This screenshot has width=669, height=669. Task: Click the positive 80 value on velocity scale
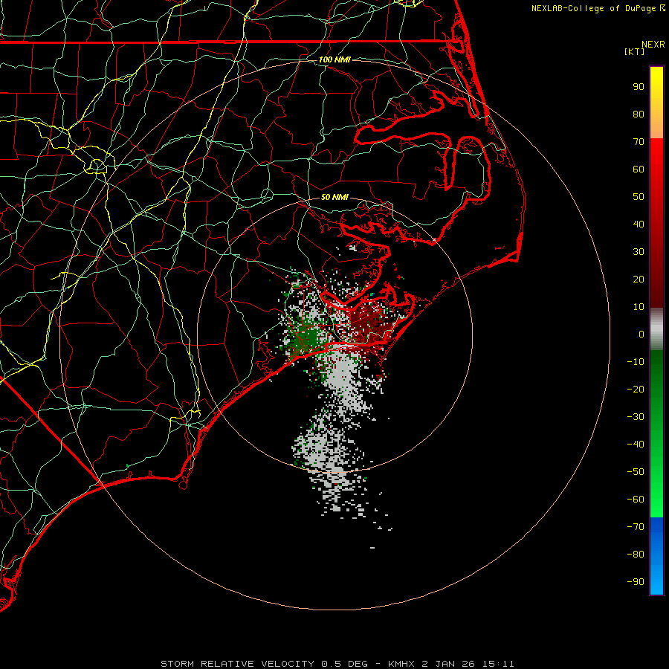click(639, 114)
